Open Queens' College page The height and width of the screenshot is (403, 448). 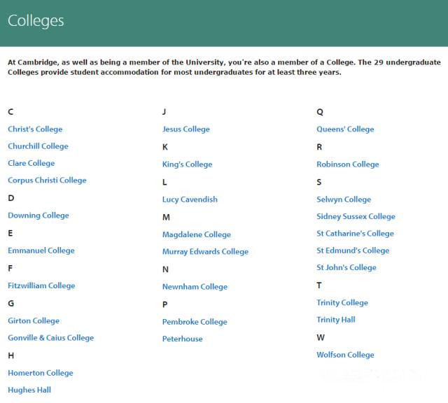click(x=345, y=129)
